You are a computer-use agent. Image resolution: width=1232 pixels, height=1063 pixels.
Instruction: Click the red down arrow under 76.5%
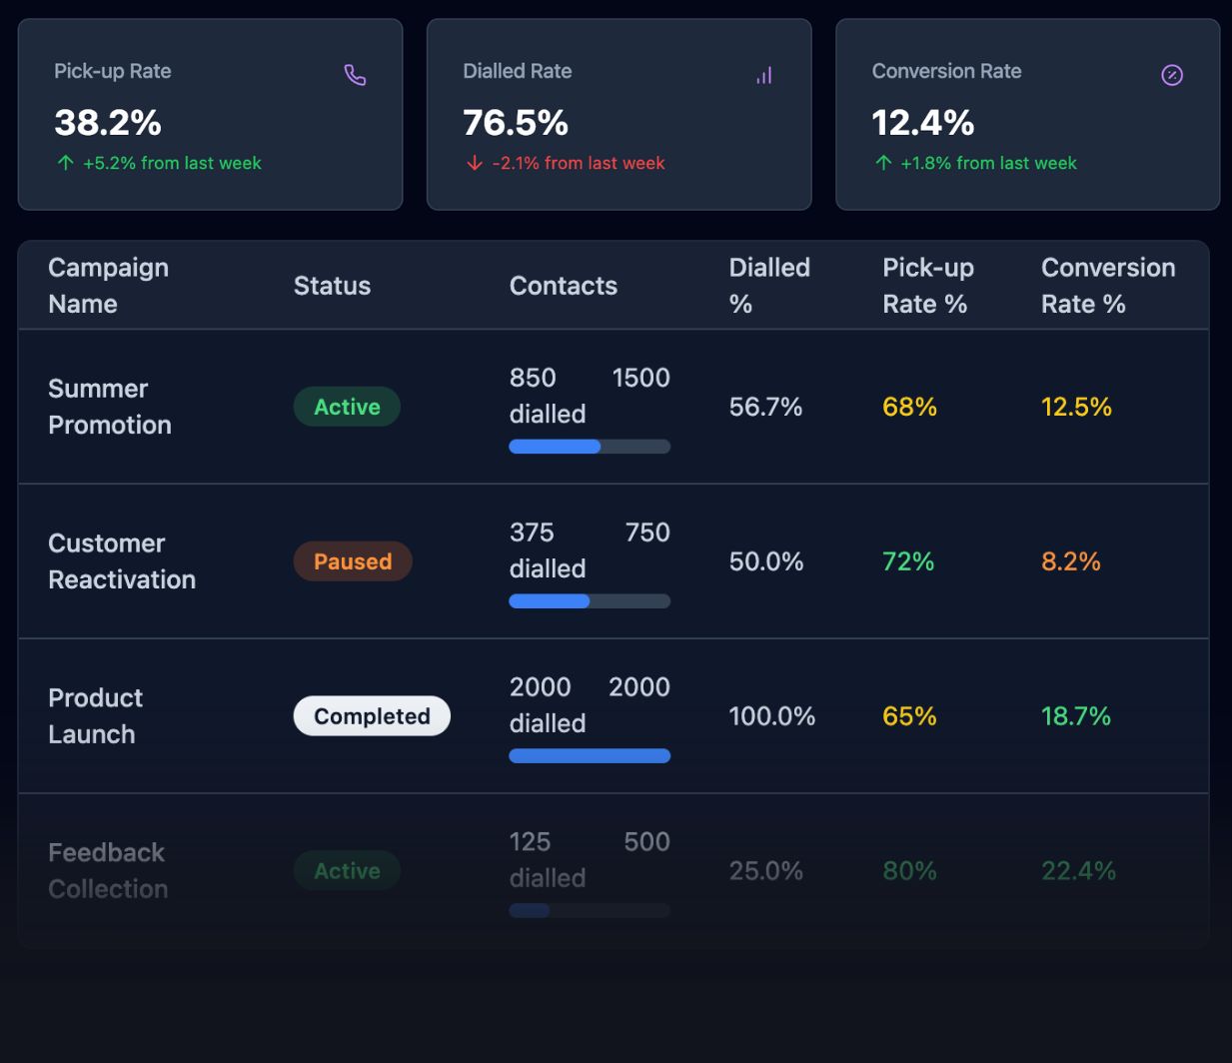[475, 163]
